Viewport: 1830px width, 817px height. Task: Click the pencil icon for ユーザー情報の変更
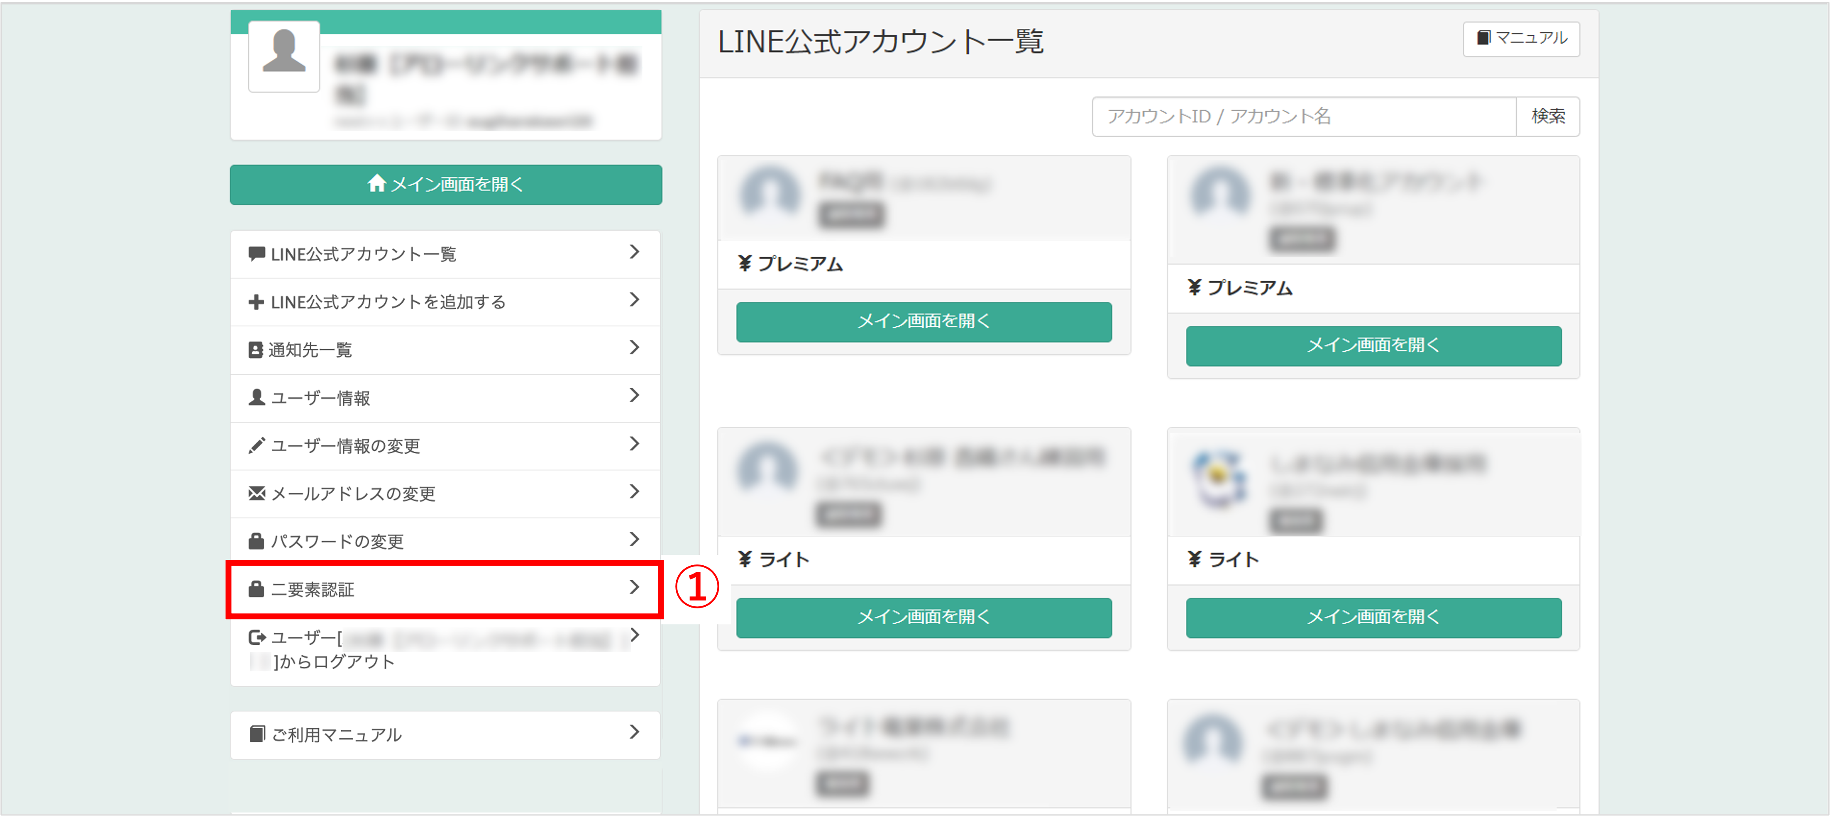(x=257, y=446)
